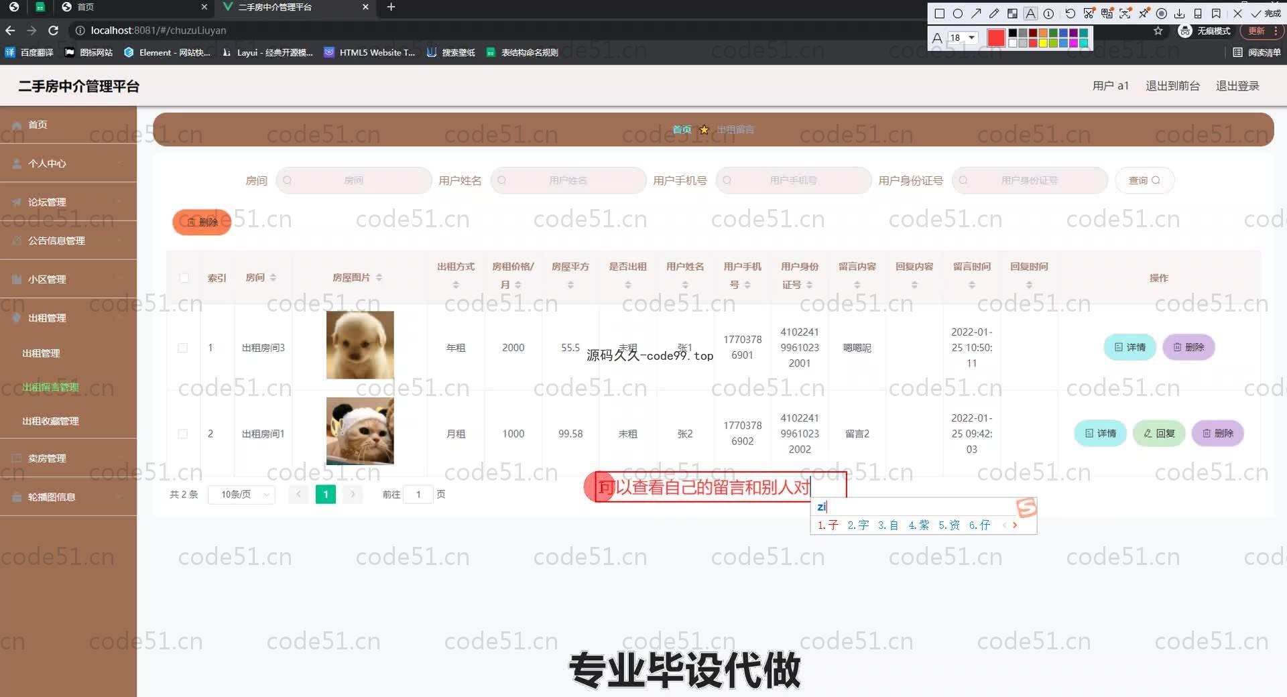Click the 查询 search button
This screenshot has width=1287, height=697.
point(1144,180)
